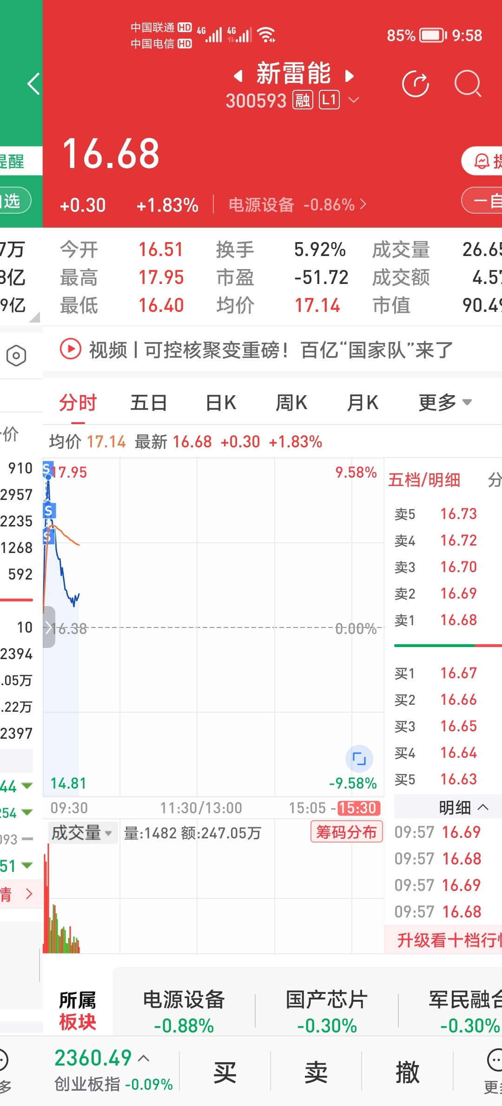
Task: Tap Wi-Fi icon in status bar
Action: coord(266,34)
